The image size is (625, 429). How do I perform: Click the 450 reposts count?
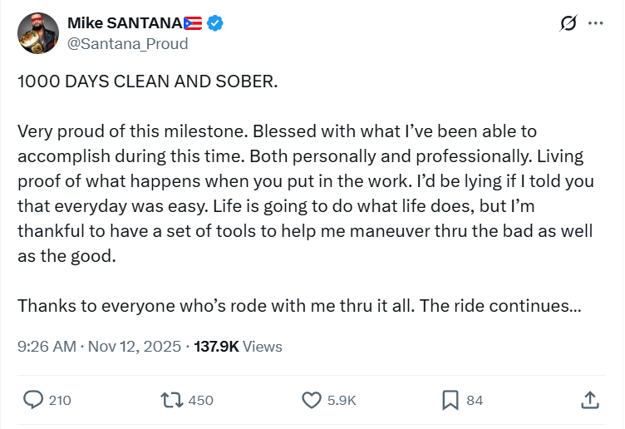tap(201, 400)
